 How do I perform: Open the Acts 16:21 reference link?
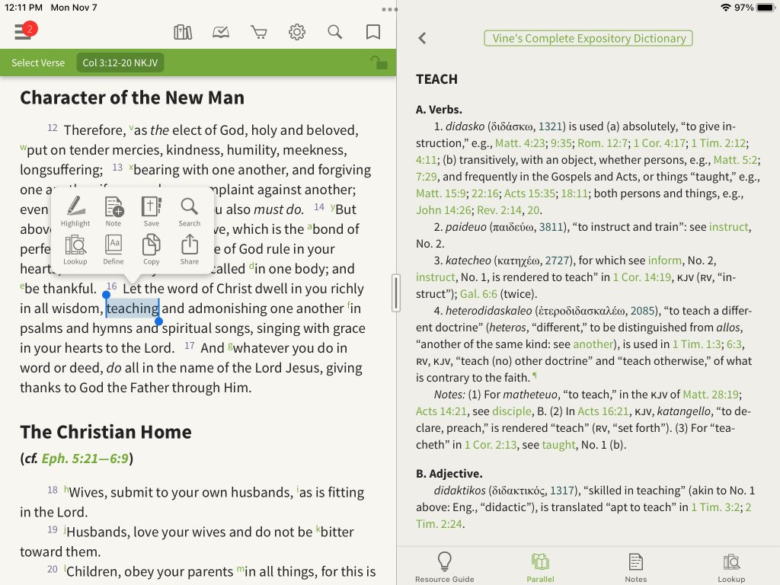click(x=603, y=411)
